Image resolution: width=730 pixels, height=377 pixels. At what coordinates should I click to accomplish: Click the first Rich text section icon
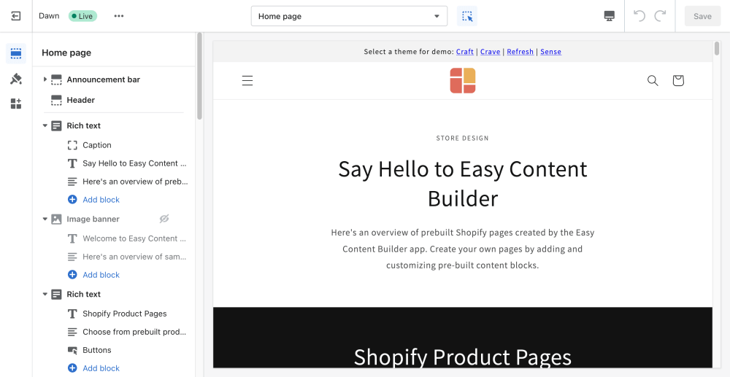pos(56,125)
